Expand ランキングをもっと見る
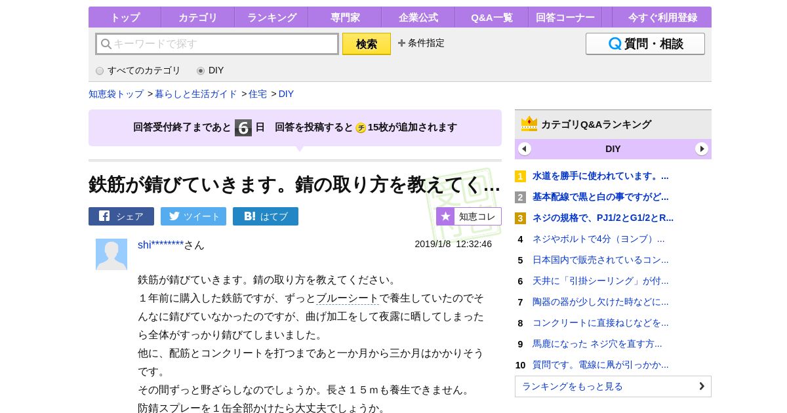The height and width of the screenshot is (413, 787). [613, 386]
